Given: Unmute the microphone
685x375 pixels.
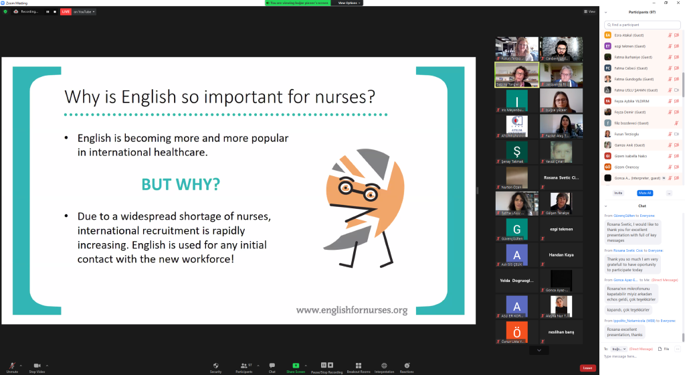Looking at the screenshot, I should 12,366.
